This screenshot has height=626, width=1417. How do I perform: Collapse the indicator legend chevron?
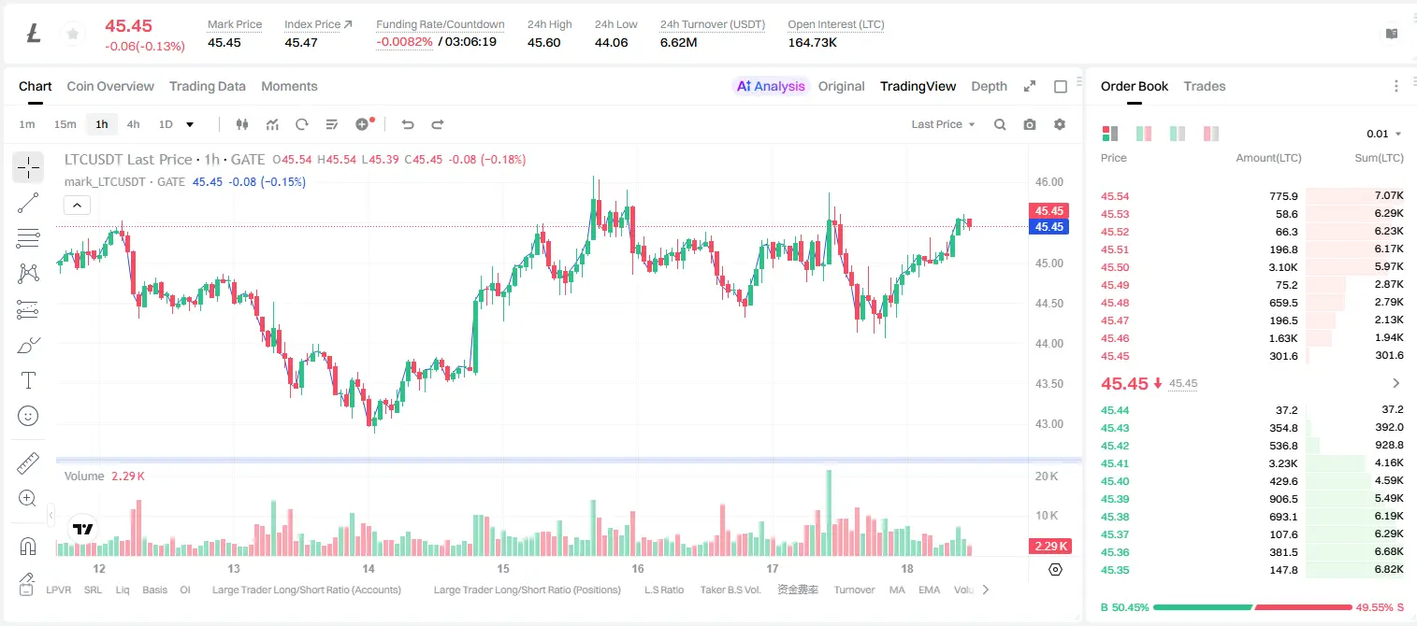point(77,206)
